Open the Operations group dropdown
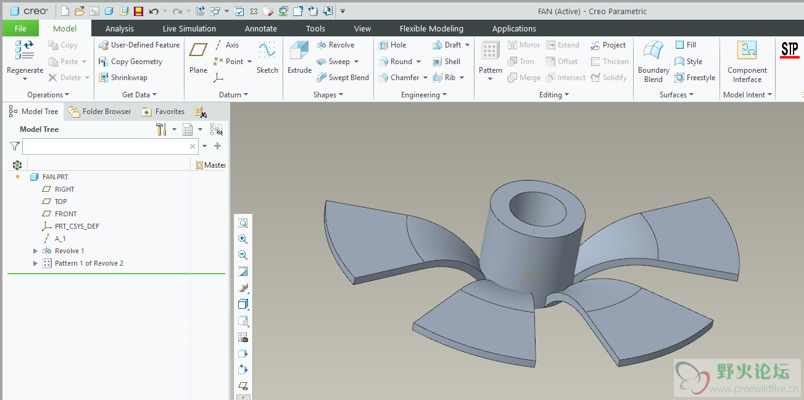This screenshot has height=400, width=804. (48, 95)
